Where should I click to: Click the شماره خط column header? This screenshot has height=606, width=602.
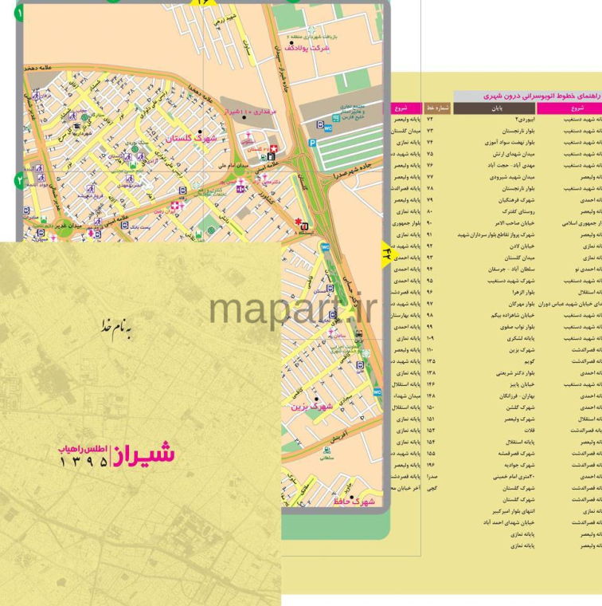pos(437,108)
